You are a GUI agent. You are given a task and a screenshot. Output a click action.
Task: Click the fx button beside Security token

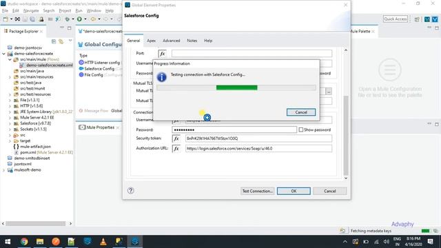coord(176,138)
